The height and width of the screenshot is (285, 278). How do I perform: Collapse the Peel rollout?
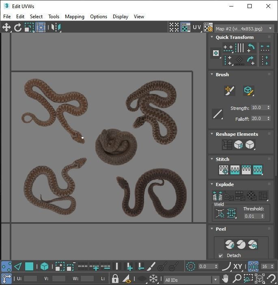(x=212, y=229)
